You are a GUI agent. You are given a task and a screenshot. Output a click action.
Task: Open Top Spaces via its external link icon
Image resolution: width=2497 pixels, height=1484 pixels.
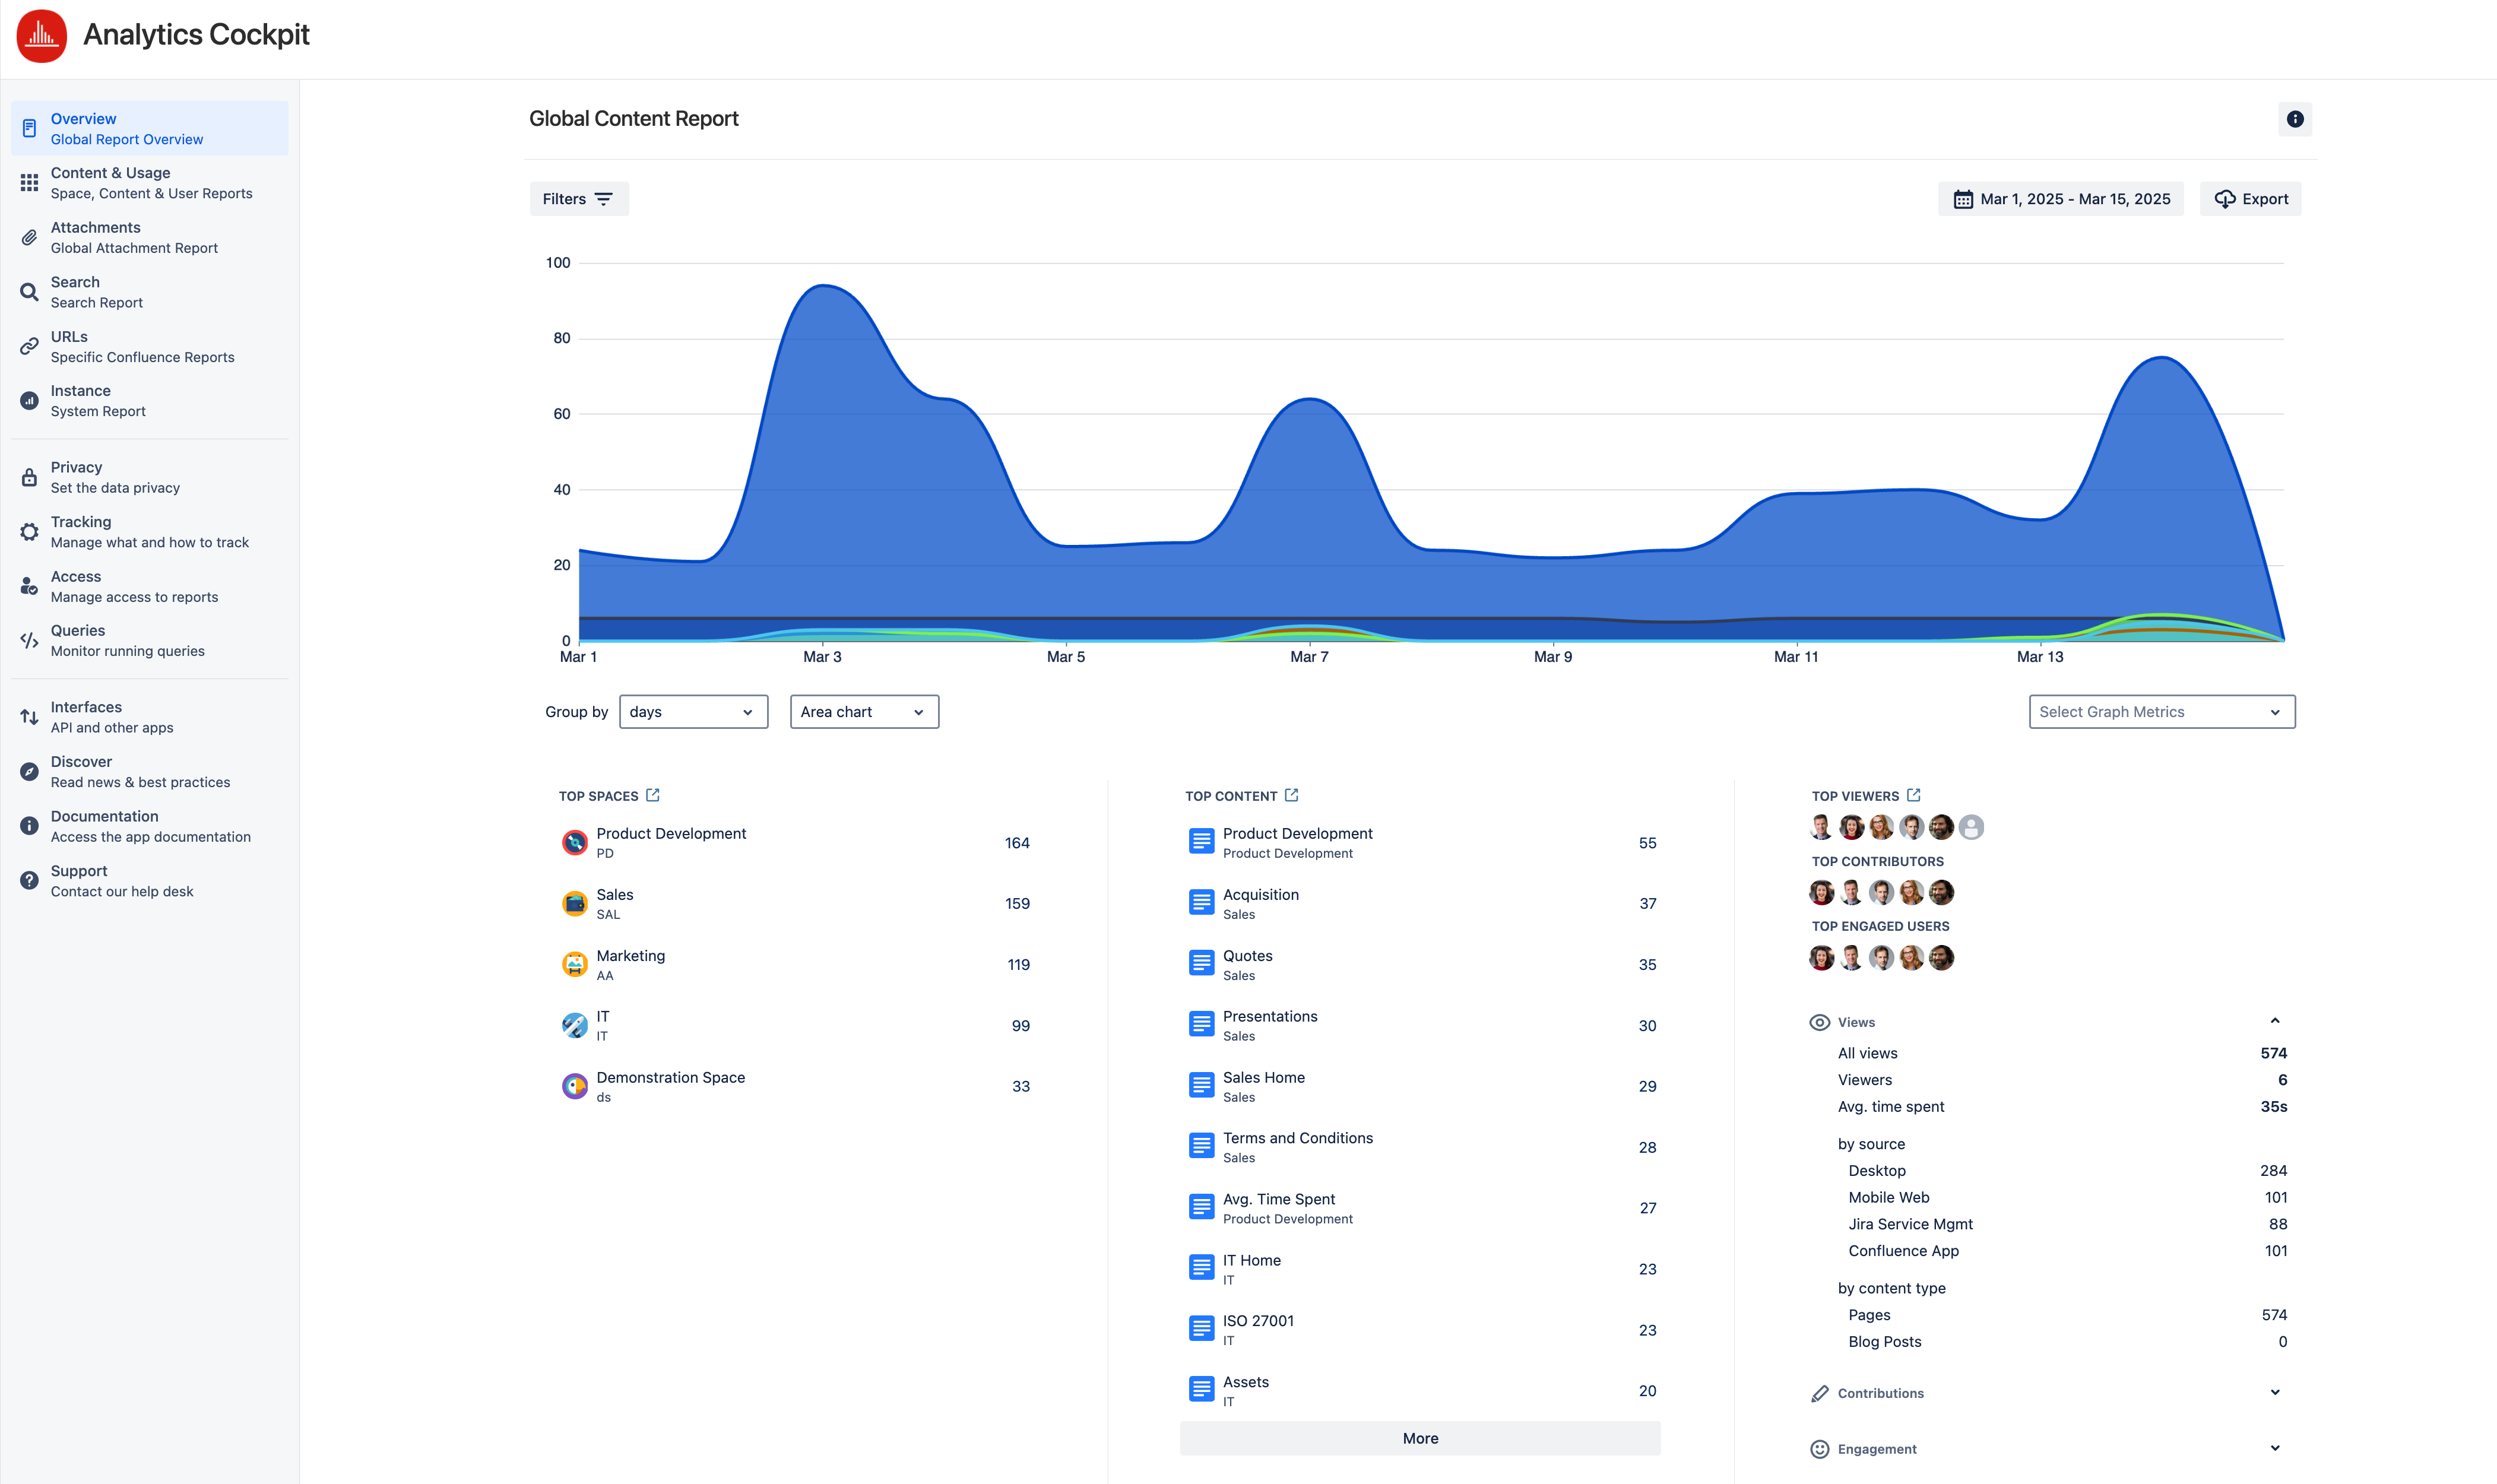click(x=654, y=795)
